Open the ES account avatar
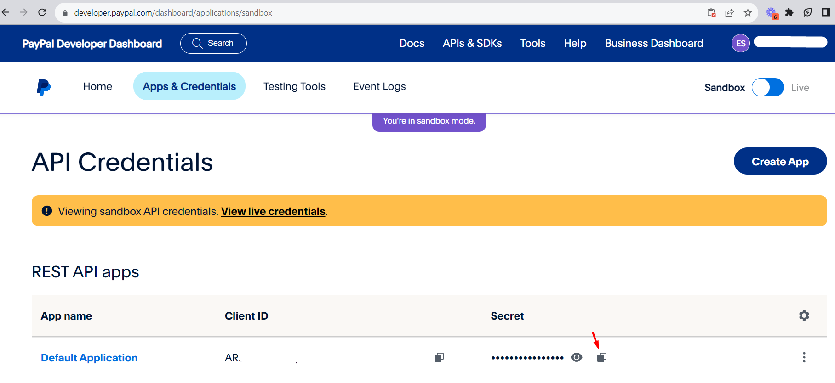This screenshot has width=835, height=383. [x=741, y=44]
